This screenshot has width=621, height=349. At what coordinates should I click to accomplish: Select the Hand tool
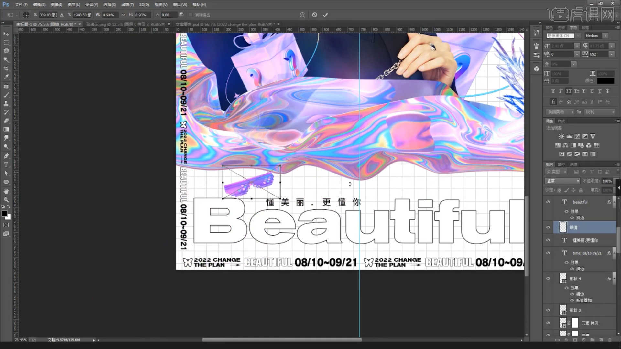6,191
